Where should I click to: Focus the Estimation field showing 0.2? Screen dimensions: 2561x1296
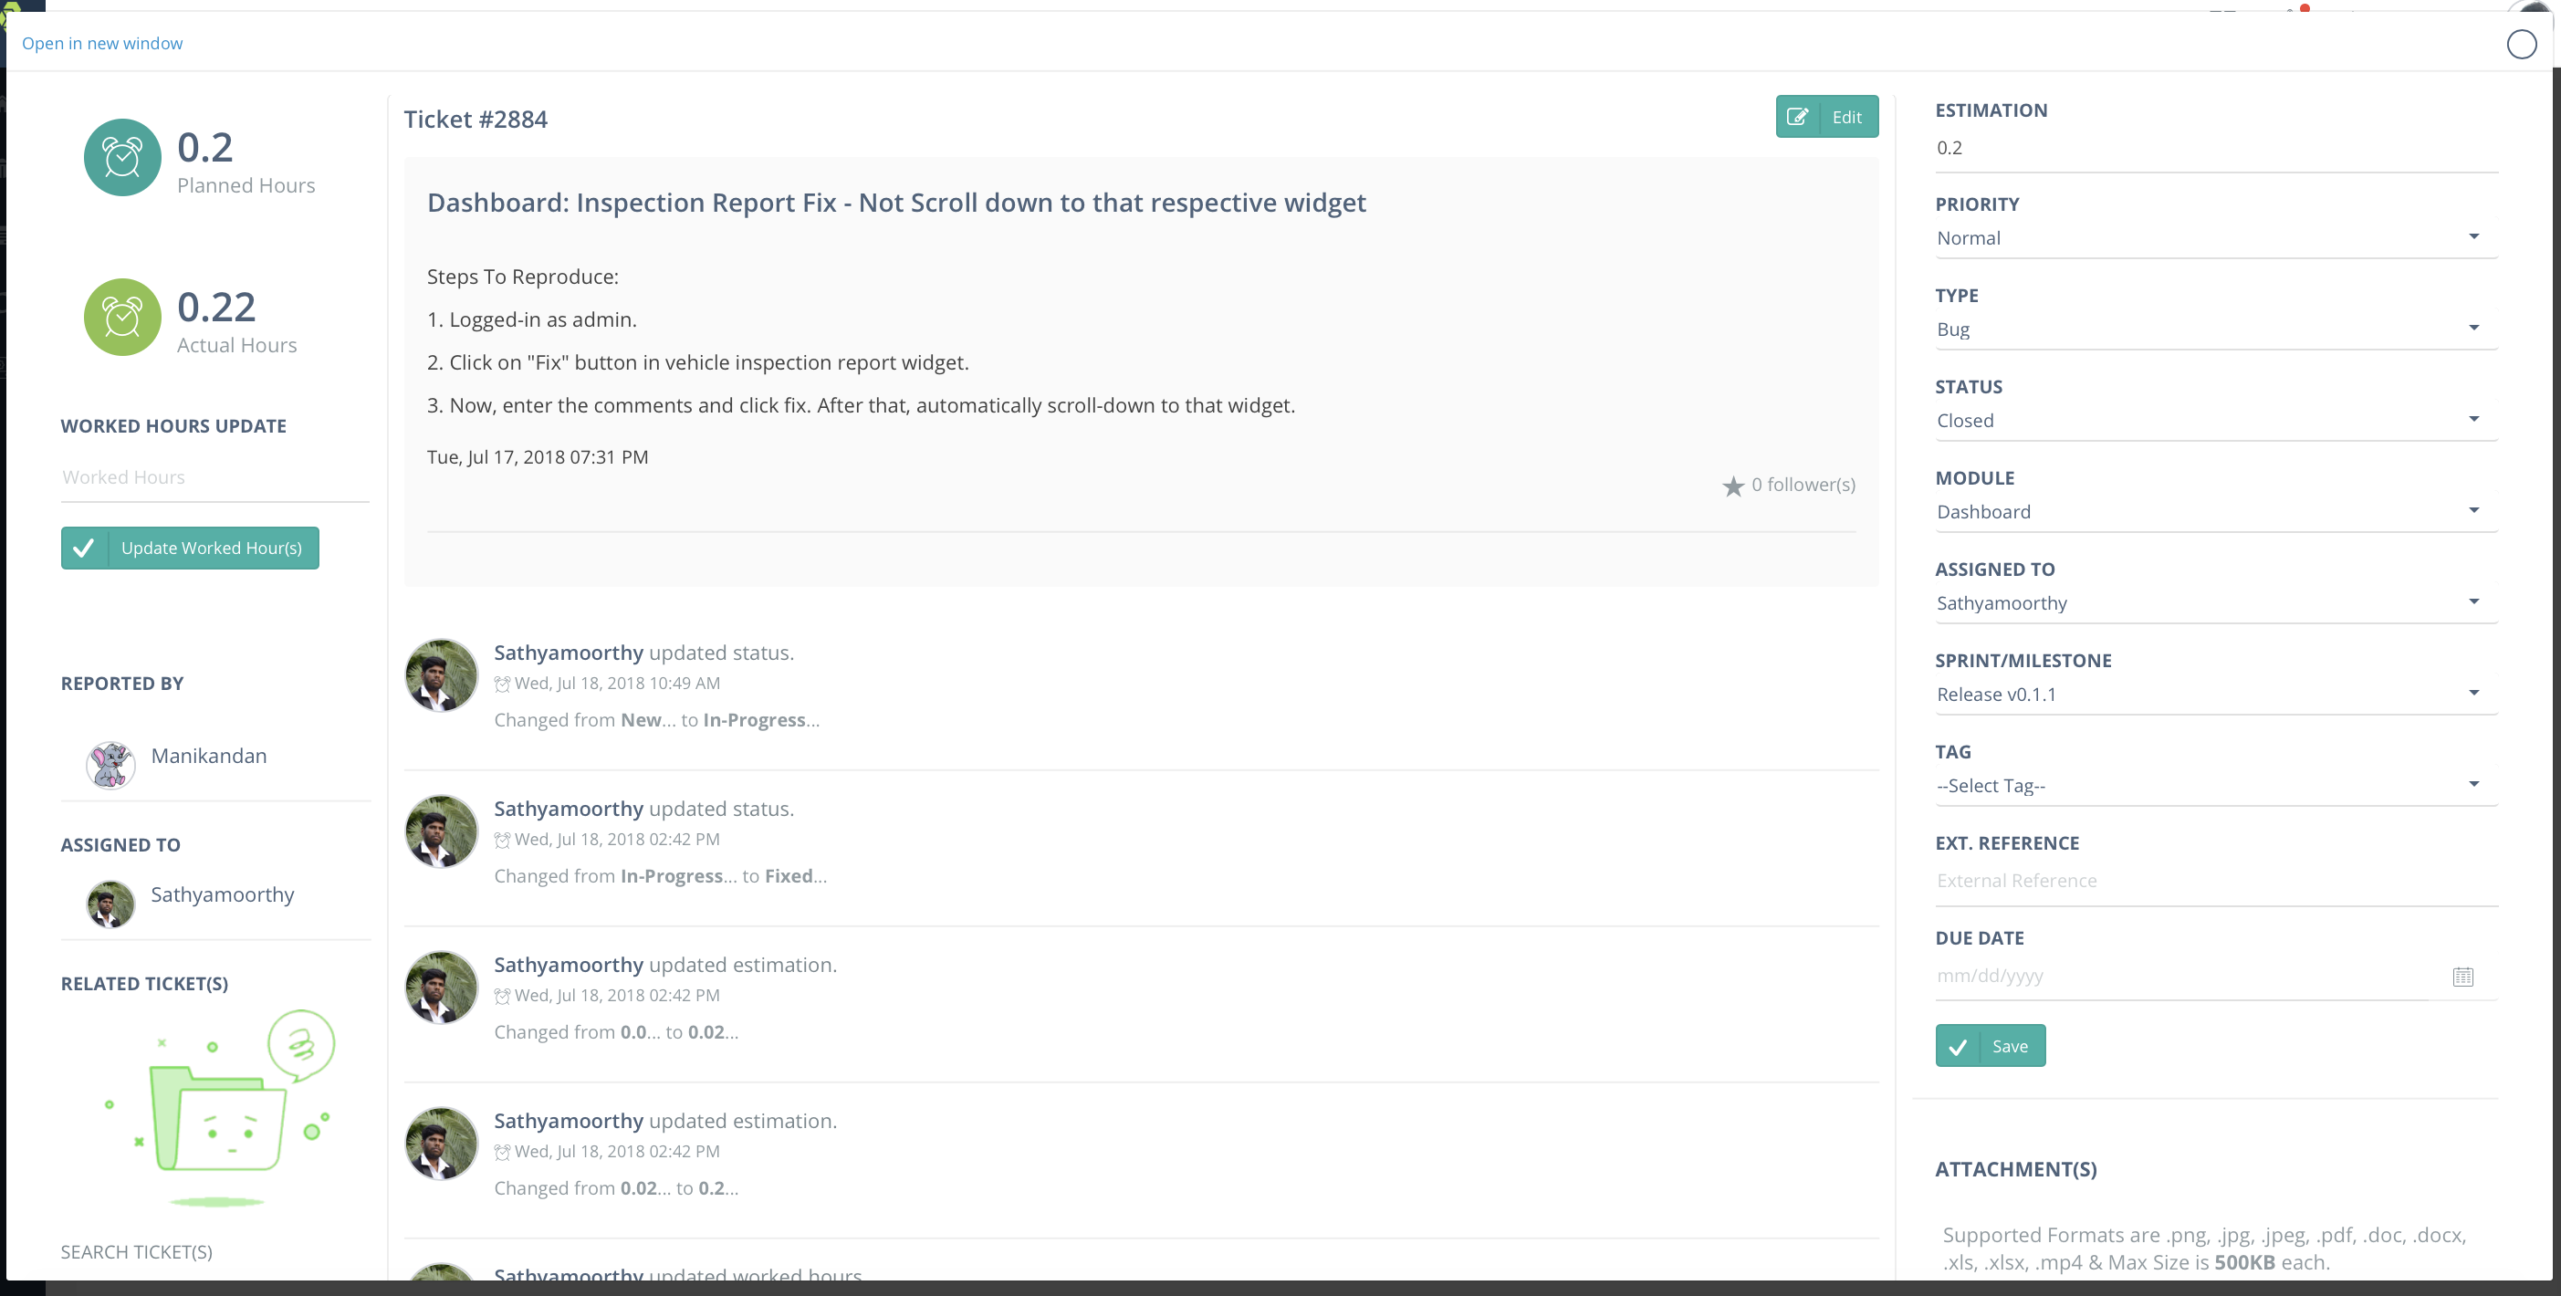pos(2216,148)
